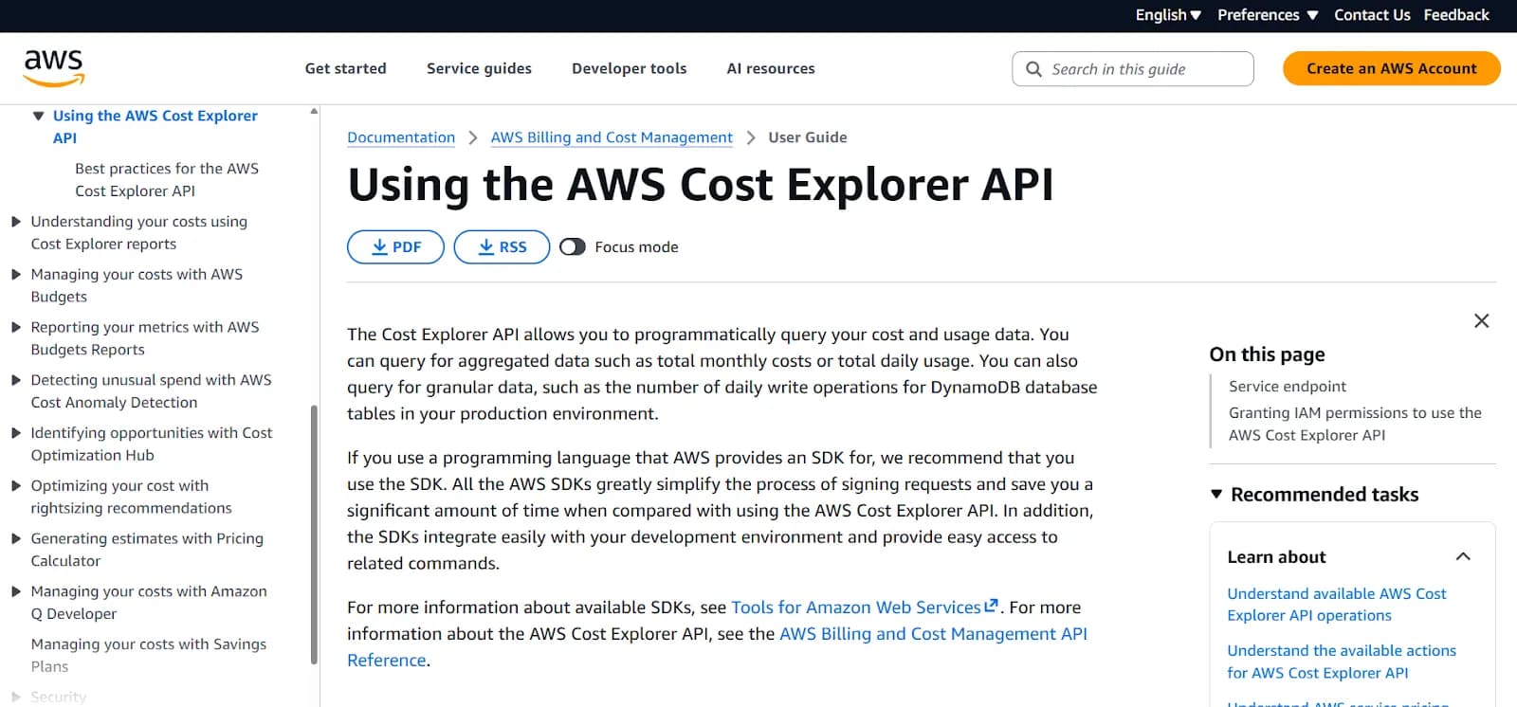
Task: Go to Documentation breadcrumb link
Action: (x=401, y=137)
